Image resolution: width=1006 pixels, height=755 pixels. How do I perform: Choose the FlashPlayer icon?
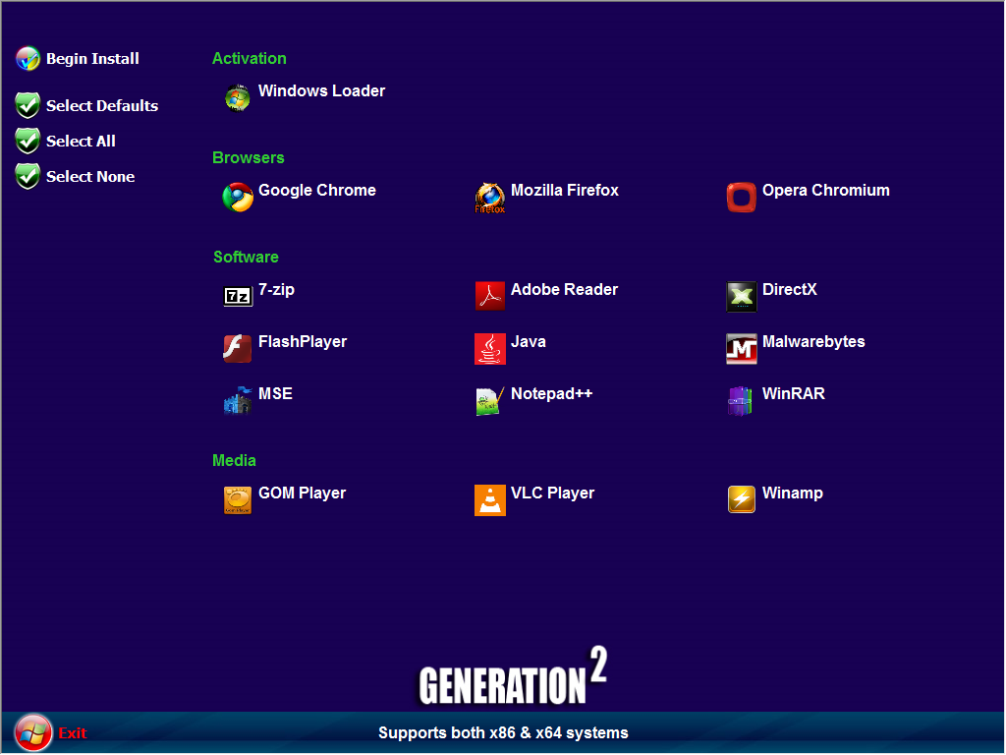point(238,349)
